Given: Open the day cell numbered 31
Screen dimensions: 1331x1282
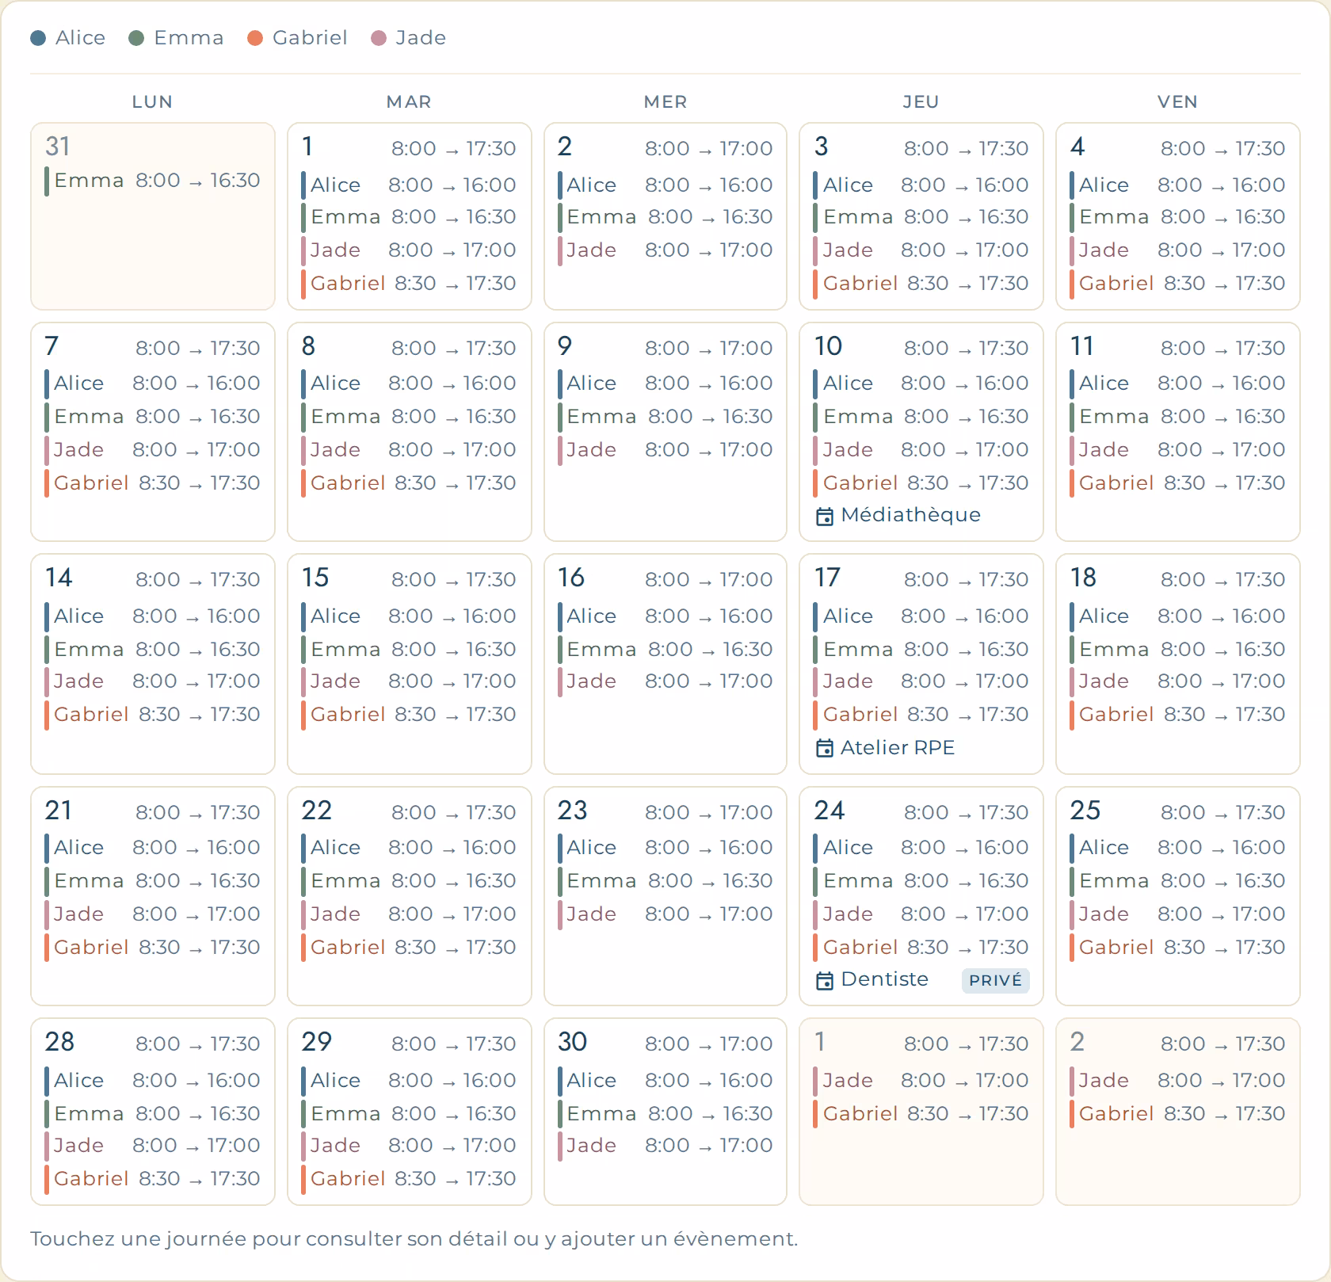Looking at the screenshot, I should (x=153, y=216).
